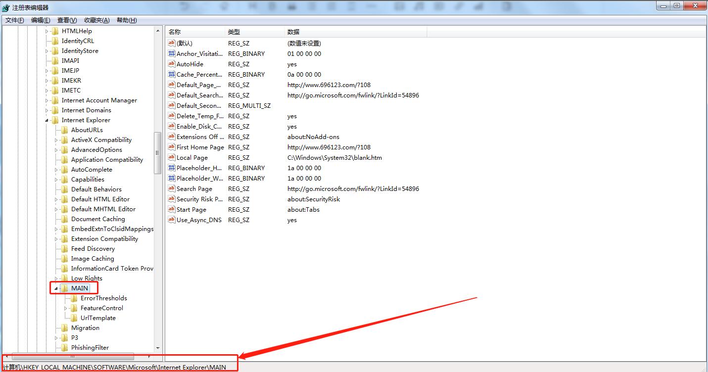Select the Document Caching key
Viewport: 708px width, 372px height.
tap(98, 219)
